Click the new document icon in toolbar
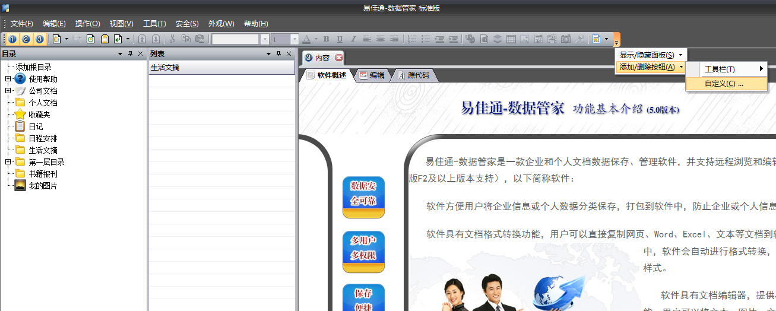 pos(57,39)
